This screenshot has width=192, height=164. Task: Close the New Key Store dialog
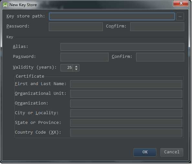pyautogui.click(x=181, y=3)
